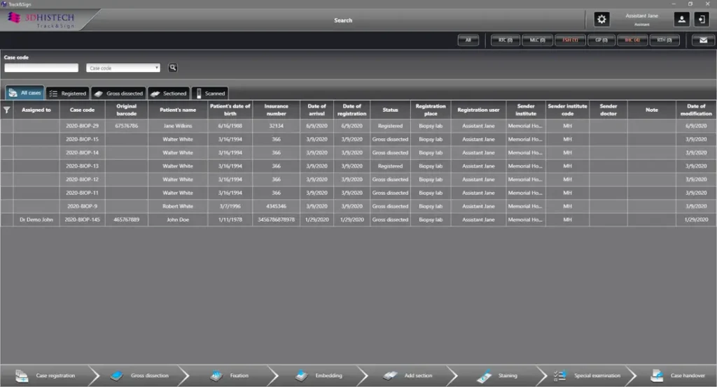Image resolution: width=717 pixels, height=387 pixels.
Task: Click birth date 1/11/1978
Action: [x=230, y=219]
